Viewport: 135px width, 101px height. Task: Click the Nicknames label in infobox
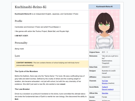tap(93, 56)
